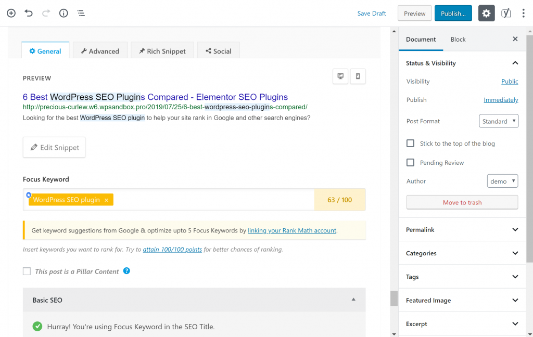533x337 pixels.
Task: Switch to desktop snippet preview
Action: coord(340,76)
